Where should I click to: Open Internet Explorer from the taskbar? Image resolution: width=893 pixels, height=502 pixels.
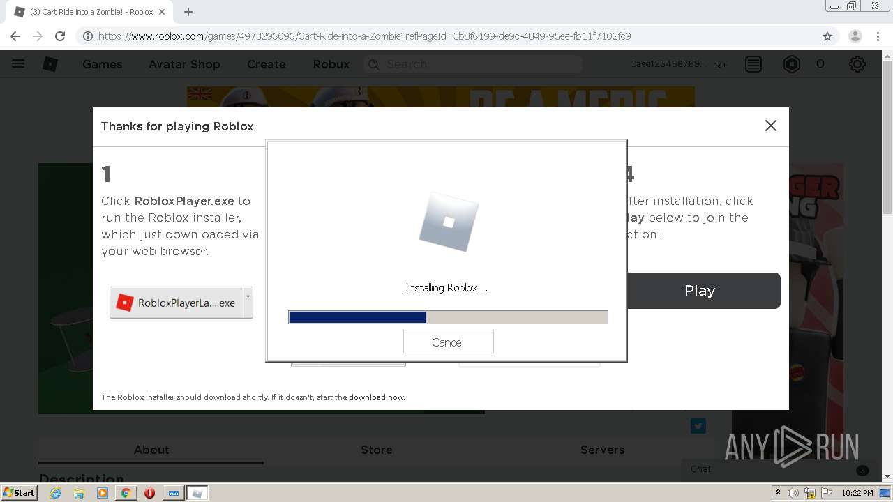(55, 493)
